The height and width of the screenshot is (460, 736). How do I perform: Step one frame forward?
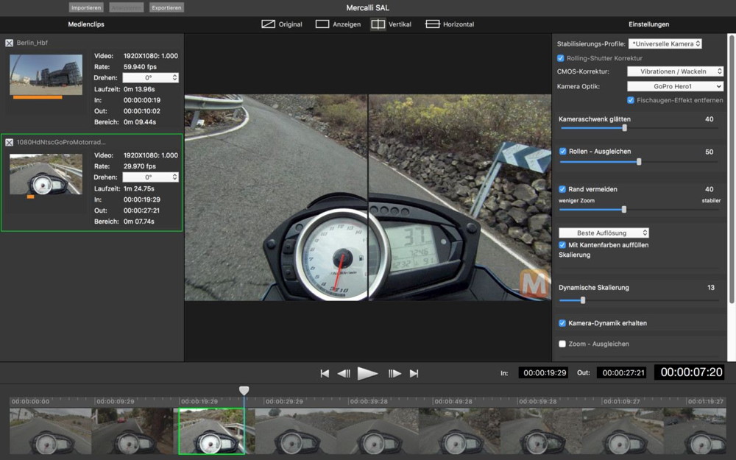point(394,374)
